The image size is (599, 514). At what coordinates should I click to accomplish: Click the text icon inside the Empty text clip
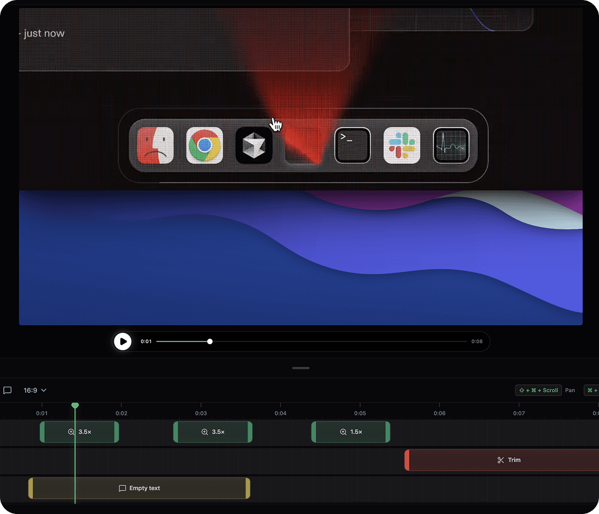pyautogui.click(x=122, y=488)
